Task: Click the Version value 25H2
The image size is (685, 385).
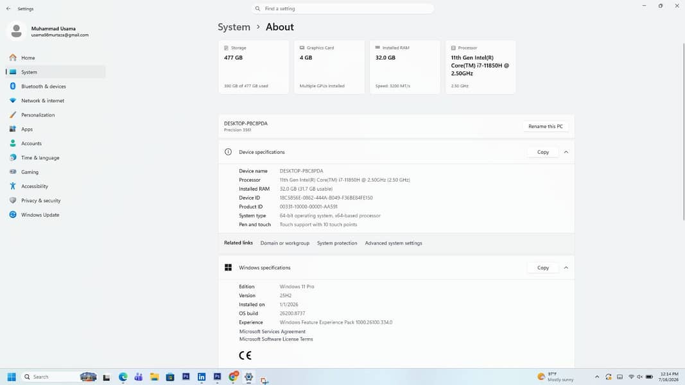Action: pos(285,296)
